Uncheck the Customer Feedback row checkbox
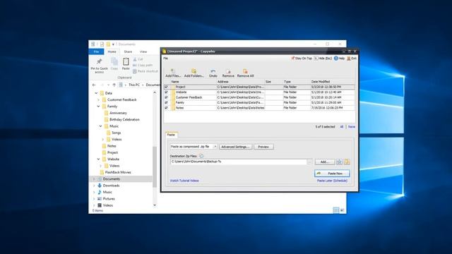 [166, 97]
